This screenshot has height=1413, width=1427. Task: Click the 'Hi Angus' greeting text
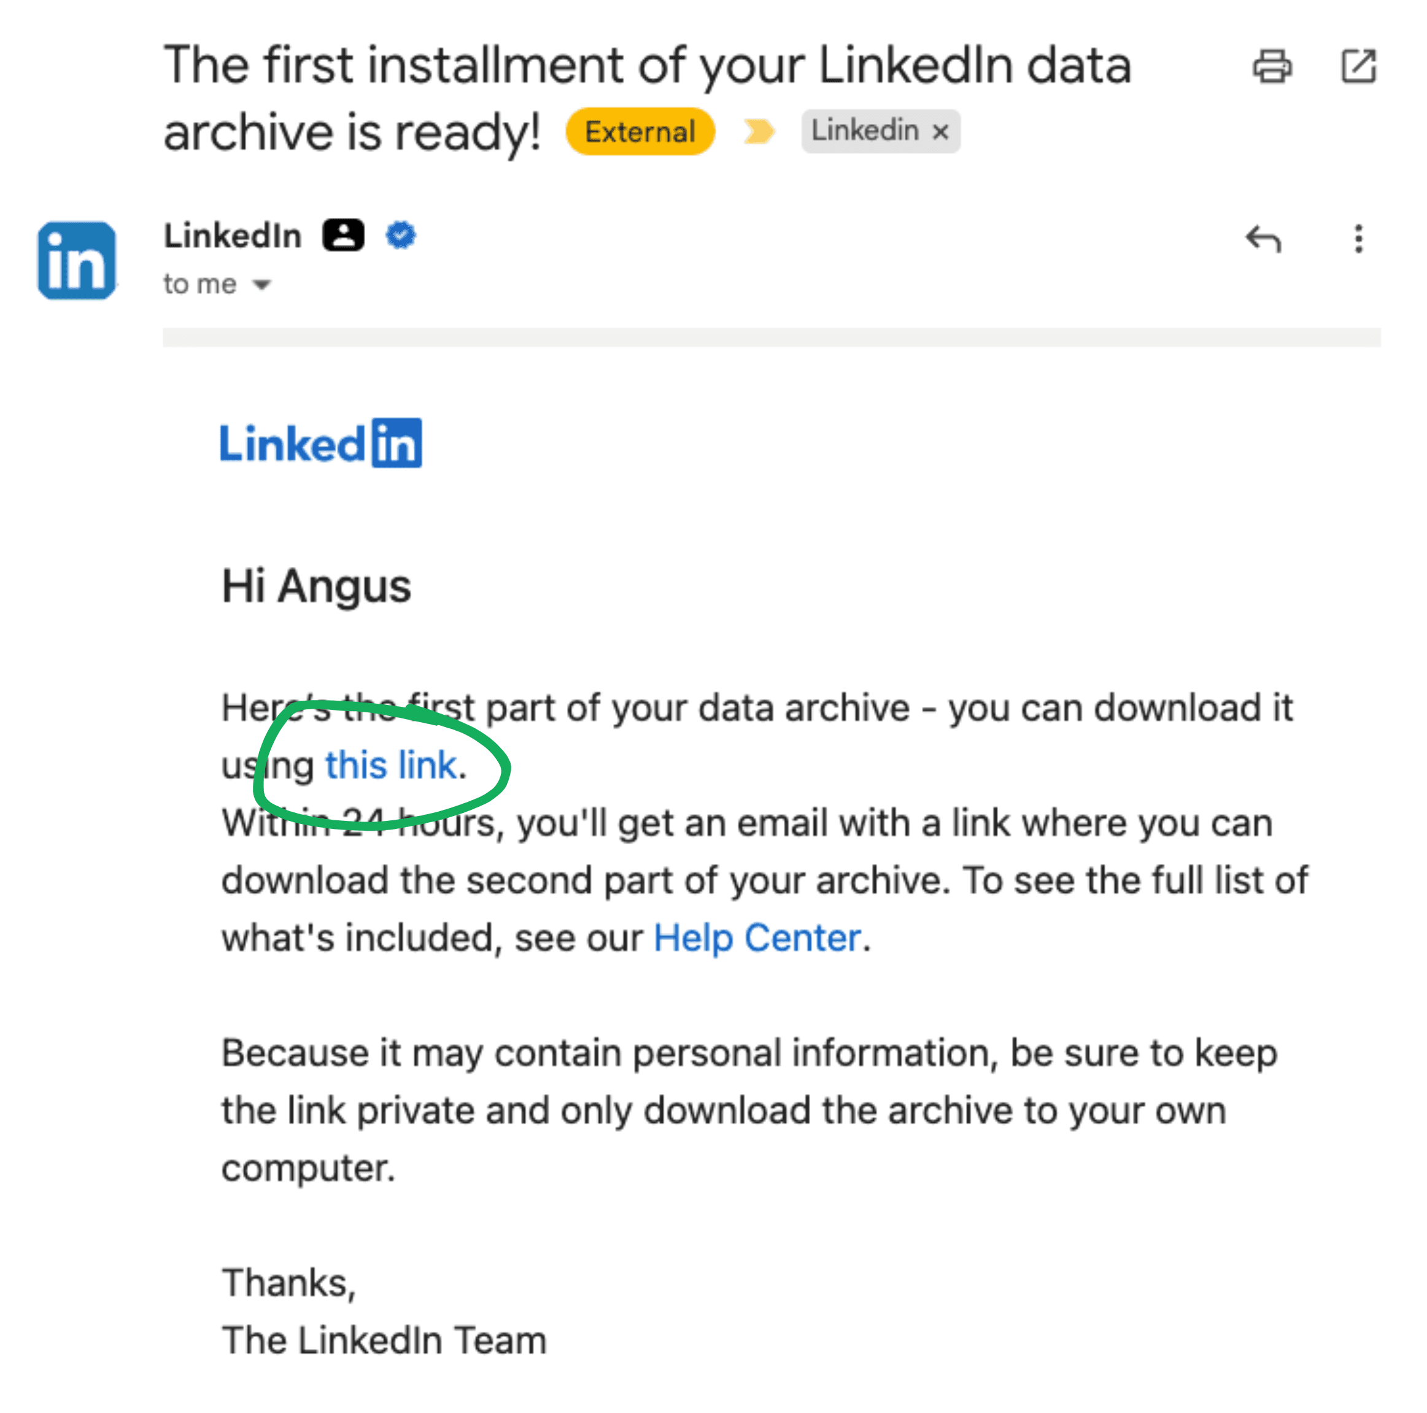click(x=316, y=586)
